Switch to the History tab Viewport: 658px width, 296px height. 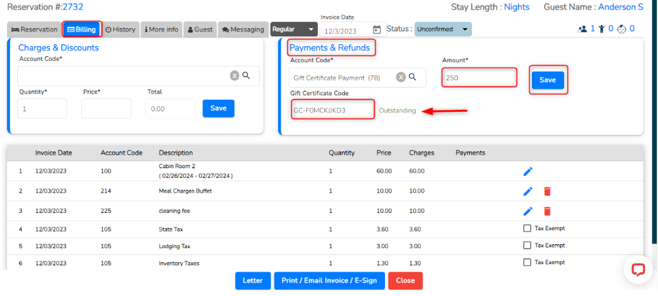click(x=120, y=29)
